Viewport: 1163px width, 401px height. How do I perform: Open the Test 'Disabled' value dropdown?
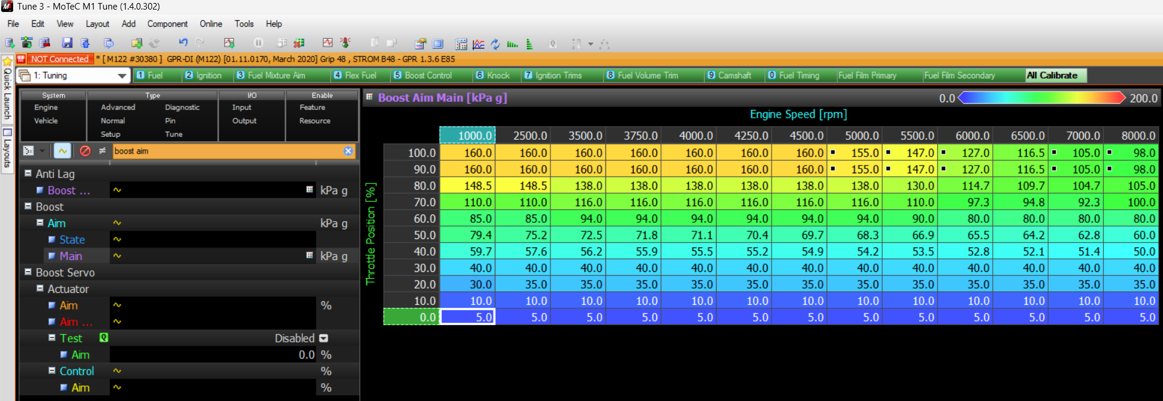(x=324, y=338)
